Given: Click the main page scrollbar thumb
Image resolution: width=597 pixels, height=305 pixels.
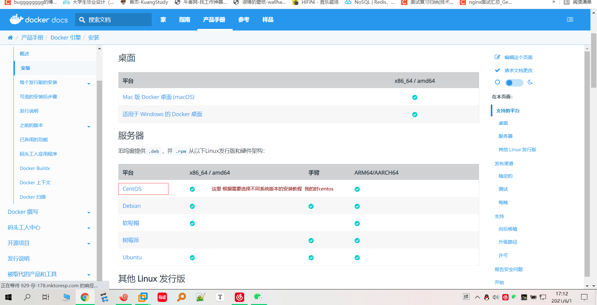Looking at the screenshot, I should click(x=587, y=163).
